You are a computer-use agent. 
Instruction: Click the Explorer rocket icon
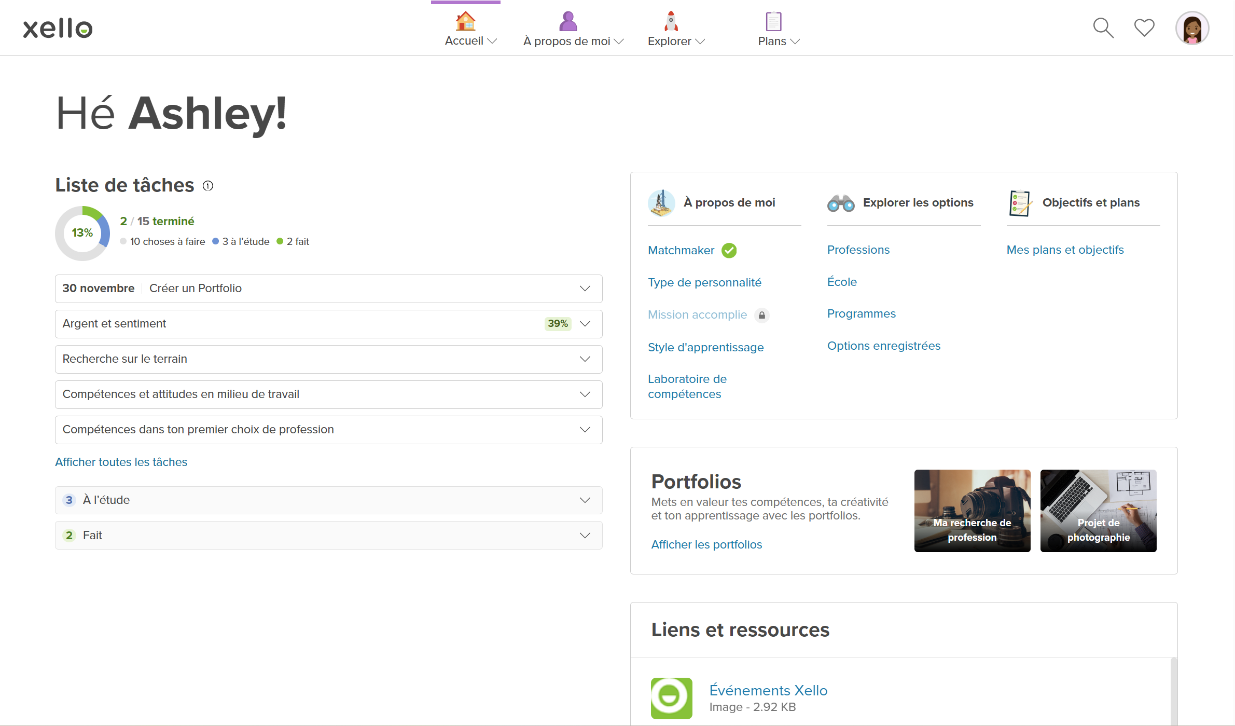click(671, 21)
